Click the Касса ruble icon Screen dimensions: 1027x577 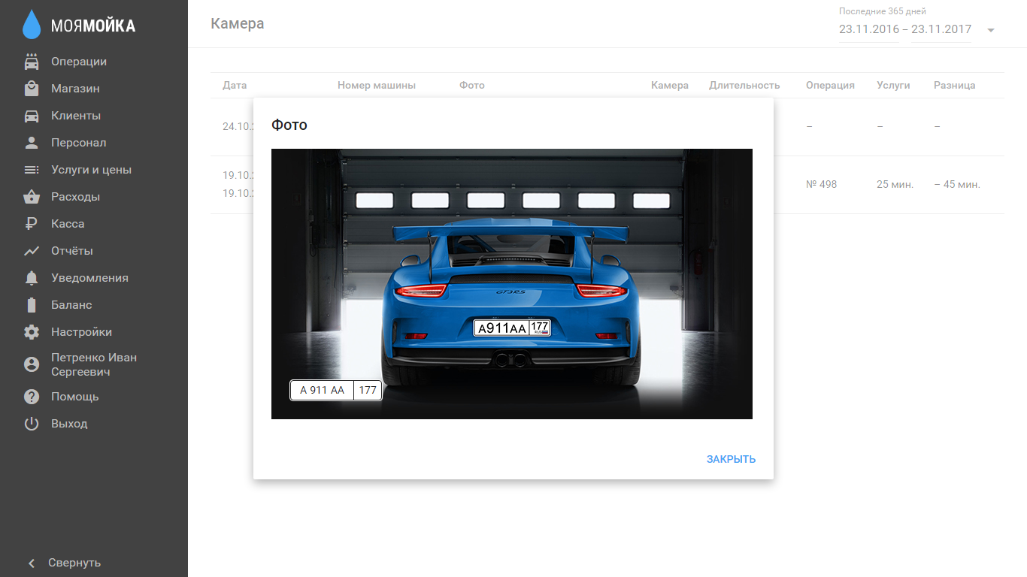32,224
